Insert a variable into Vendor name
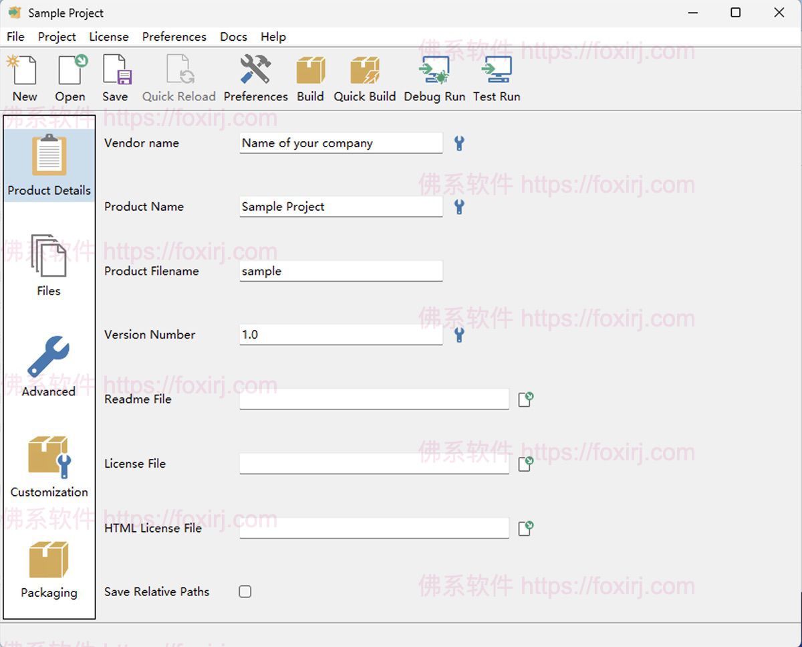This screenshot has width=802, height=647. click(x=458, y=143)
